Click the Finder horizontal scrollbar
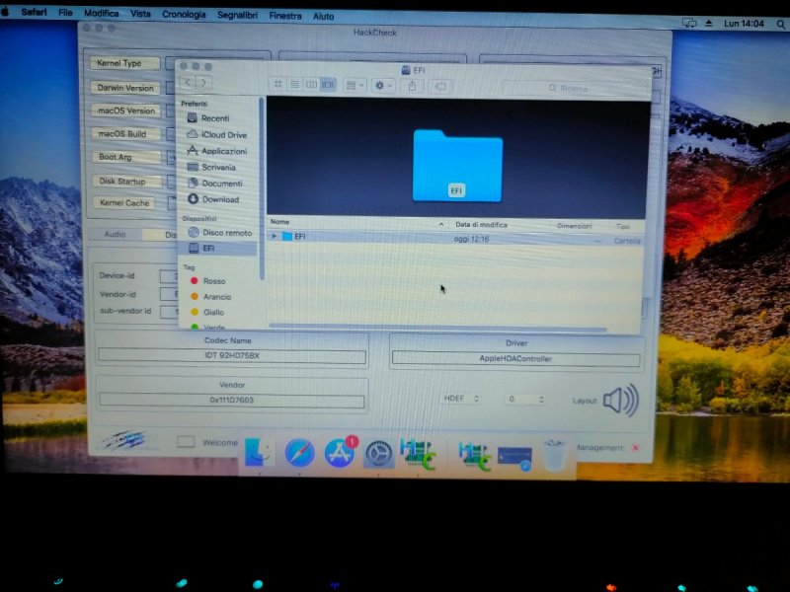 tap(437, 328)
